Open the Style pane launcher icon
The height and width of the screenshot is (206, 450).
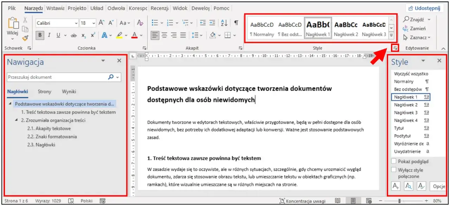coord(395,48)
